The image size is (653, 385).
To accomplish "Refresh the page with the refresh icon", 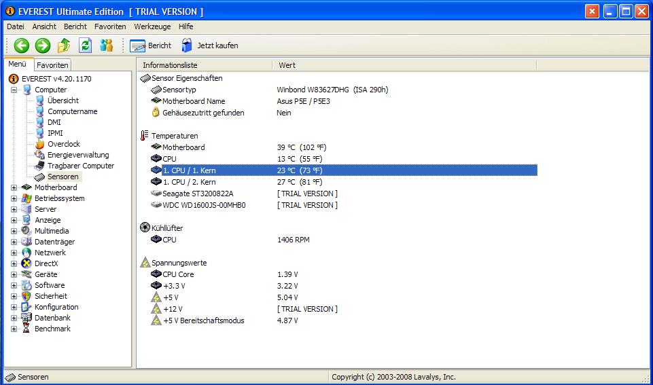I will (x=86, y=45).
